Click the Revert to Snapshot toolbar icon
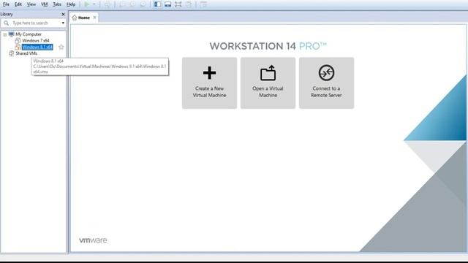 tap(132, 4)
